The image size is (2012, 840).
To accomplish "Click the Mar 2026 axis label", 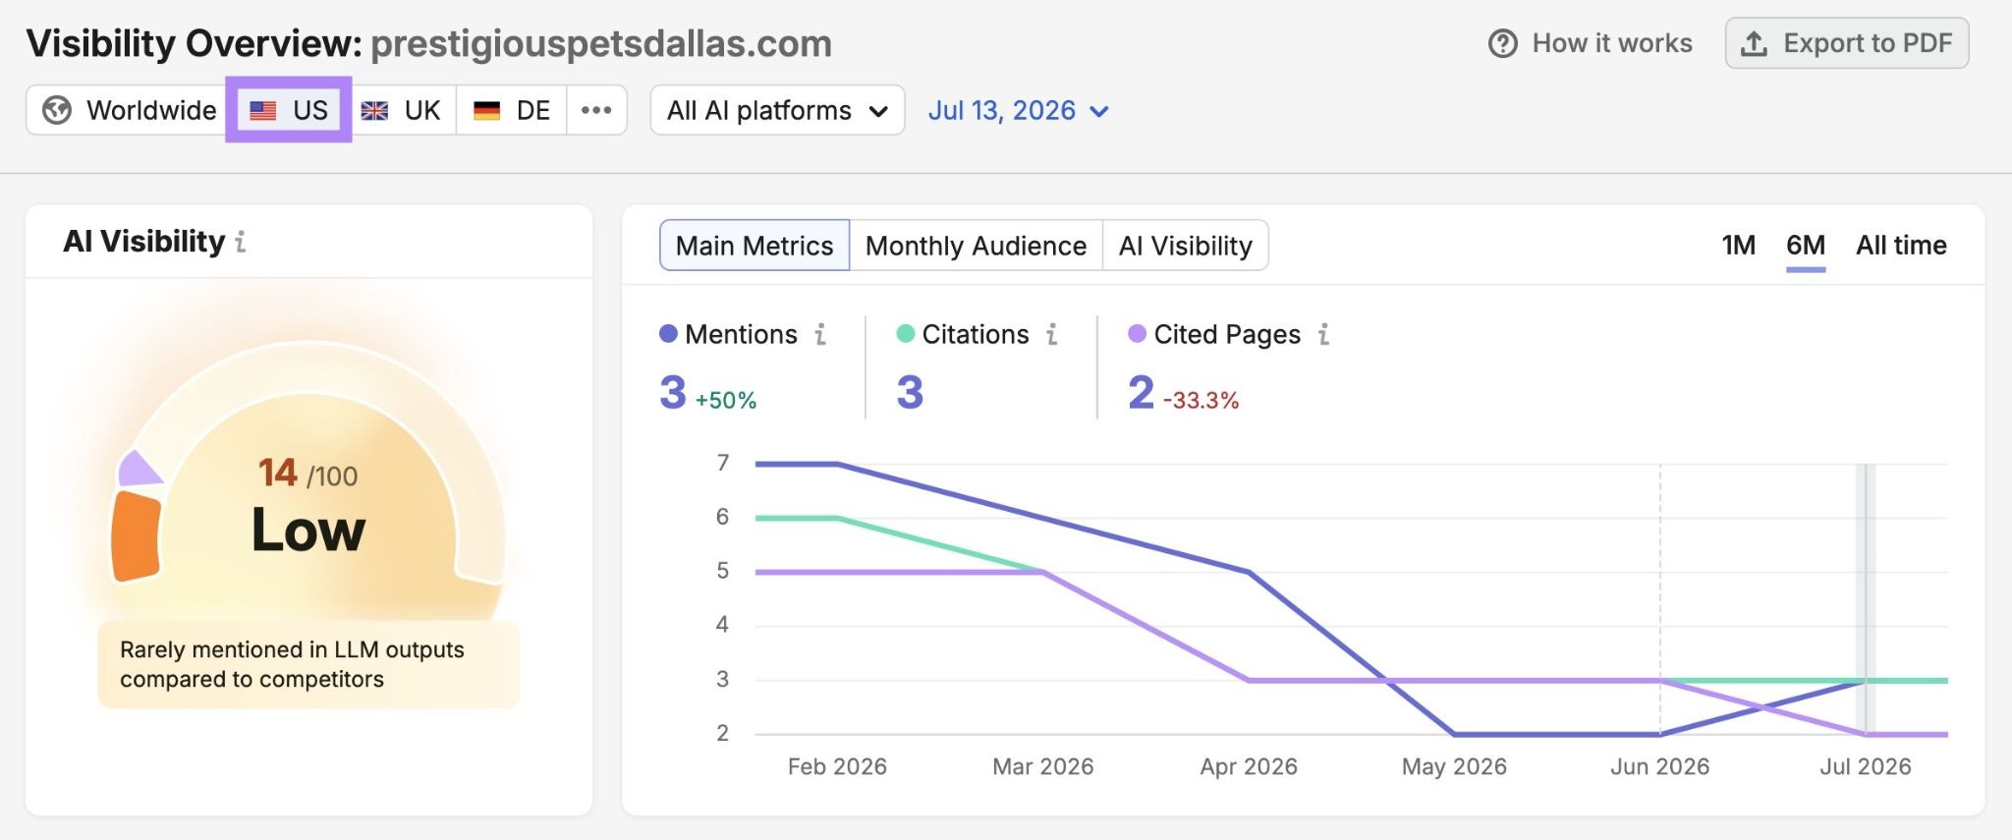I will click(x=1043, y=767).
